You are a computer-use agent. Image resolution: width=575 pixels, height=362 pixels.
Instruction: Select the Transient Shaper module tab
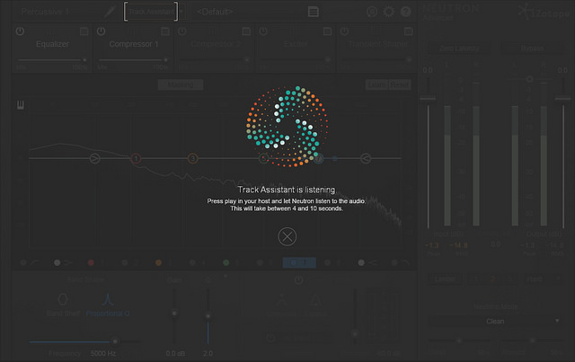coord(378,44)
